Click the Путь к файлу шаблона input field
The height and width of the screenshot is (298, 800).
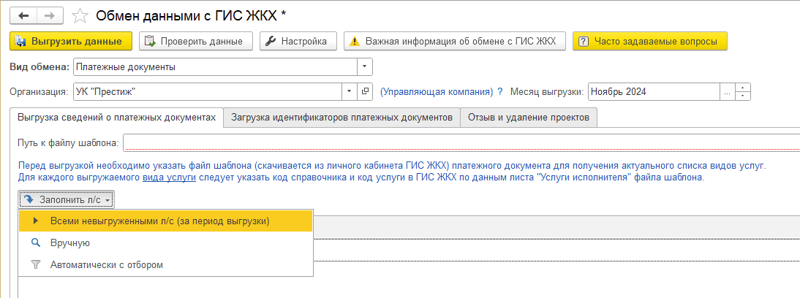click(x=461, y=142)
